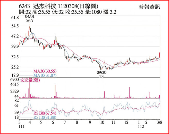Image resolution: width=169 pixels, height=134 pixels.
Task: Click the RSI axis value '82'
Action: click(x=16, y=101)
